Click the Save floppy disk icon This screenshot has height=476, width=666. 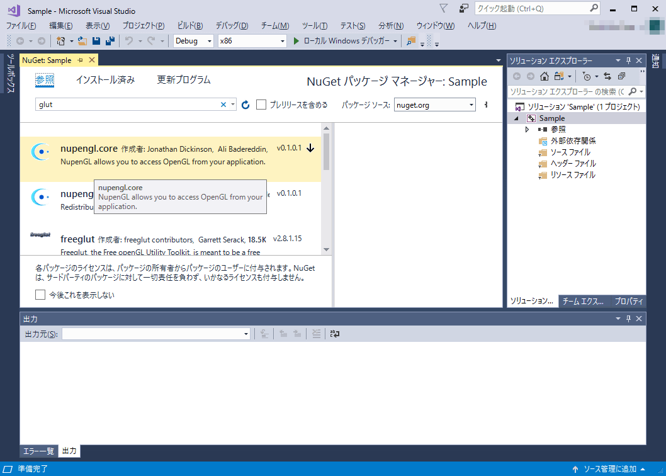(96, 41)
